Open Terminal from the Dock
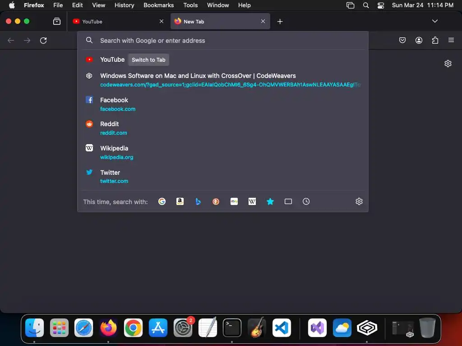 pyautogui.click(x=232, y=328)
